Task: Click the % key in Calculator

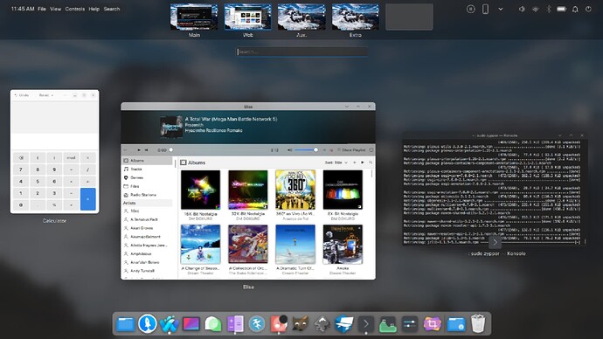Action: (x=54, y=204)
